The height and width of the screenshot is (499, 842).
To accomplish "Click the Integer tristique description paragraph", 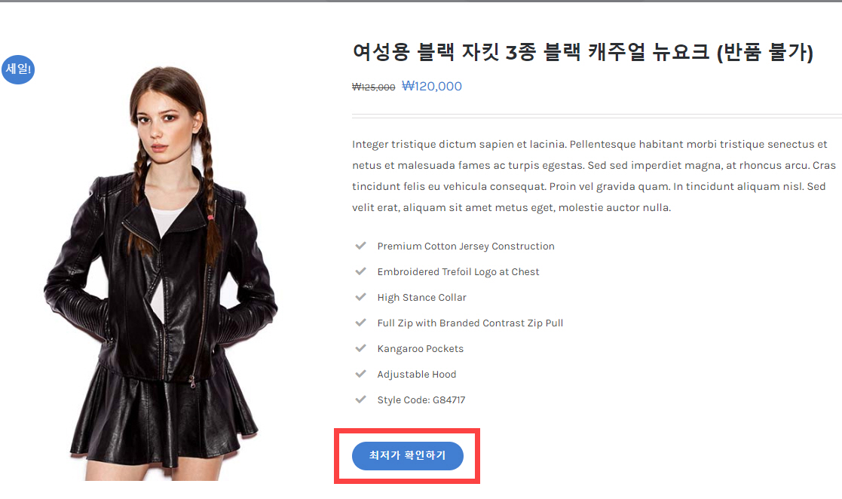I will click(x=594, y=176).
